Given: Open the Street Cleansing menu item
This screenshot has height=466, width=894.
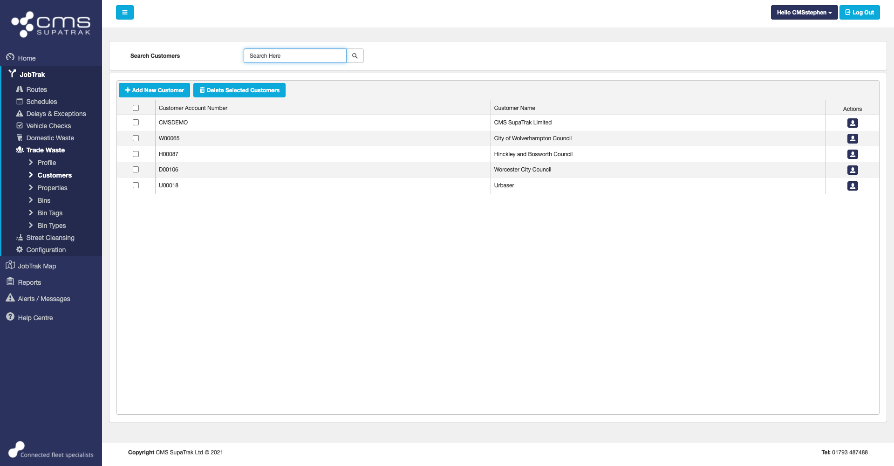Looking at the screenshot, I should [50, 238].
